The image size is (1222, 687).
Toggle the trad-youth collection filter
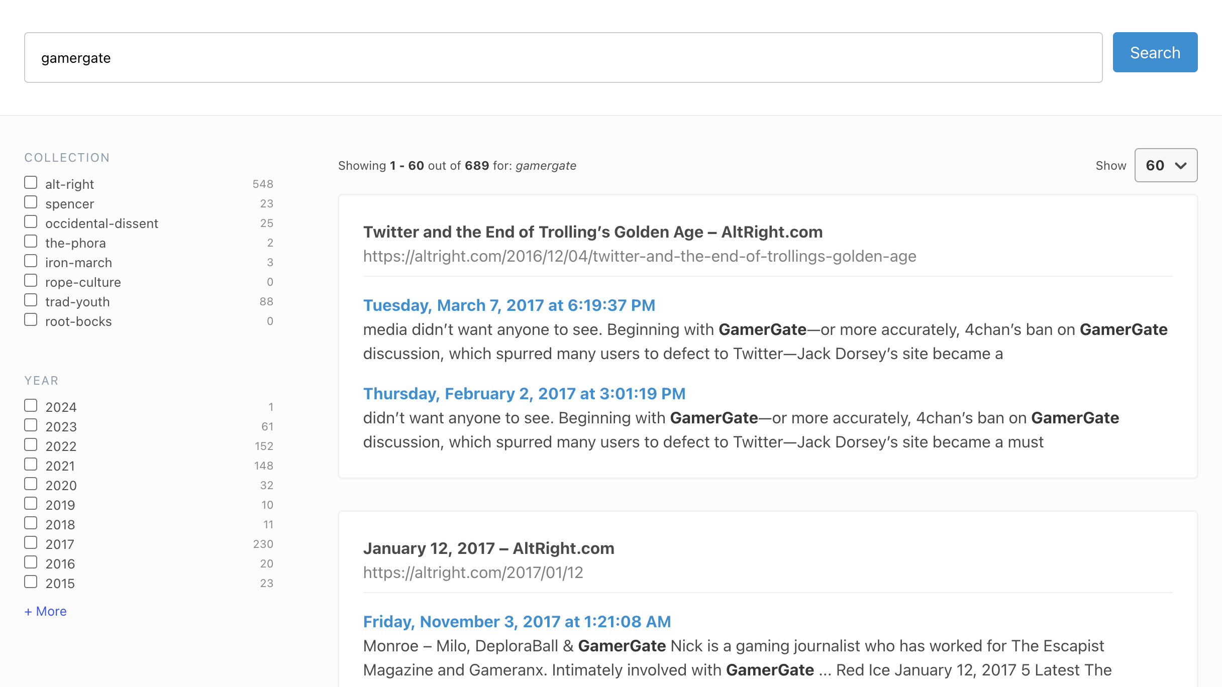[31, 300]
